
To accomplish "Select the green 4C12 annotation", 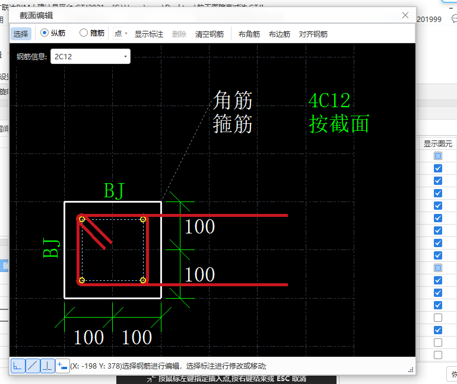I will (329, 100).
